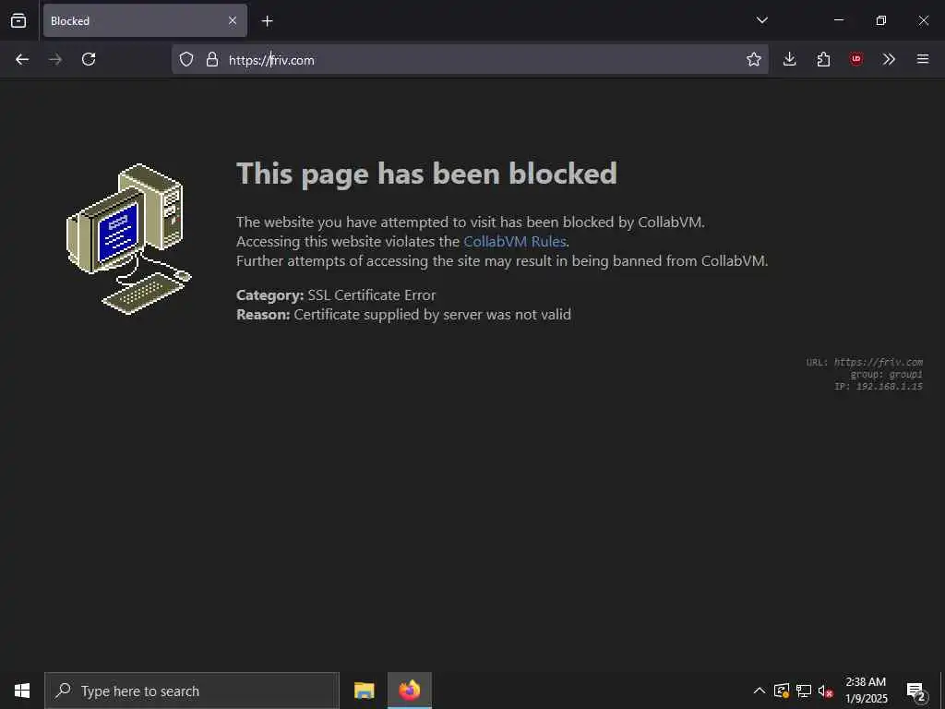This screenshot has width=945, height=709.
Task: Open the muted volume tray icon
Action: pos(825,691)
